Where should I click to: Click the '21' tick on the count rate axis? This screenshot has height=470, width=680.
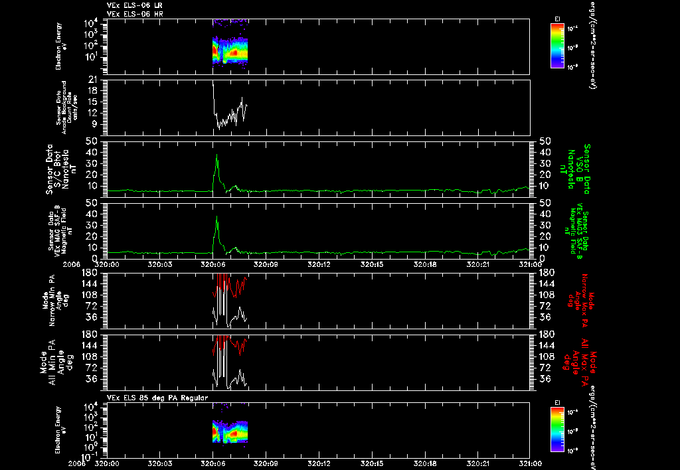coord(94,80)
